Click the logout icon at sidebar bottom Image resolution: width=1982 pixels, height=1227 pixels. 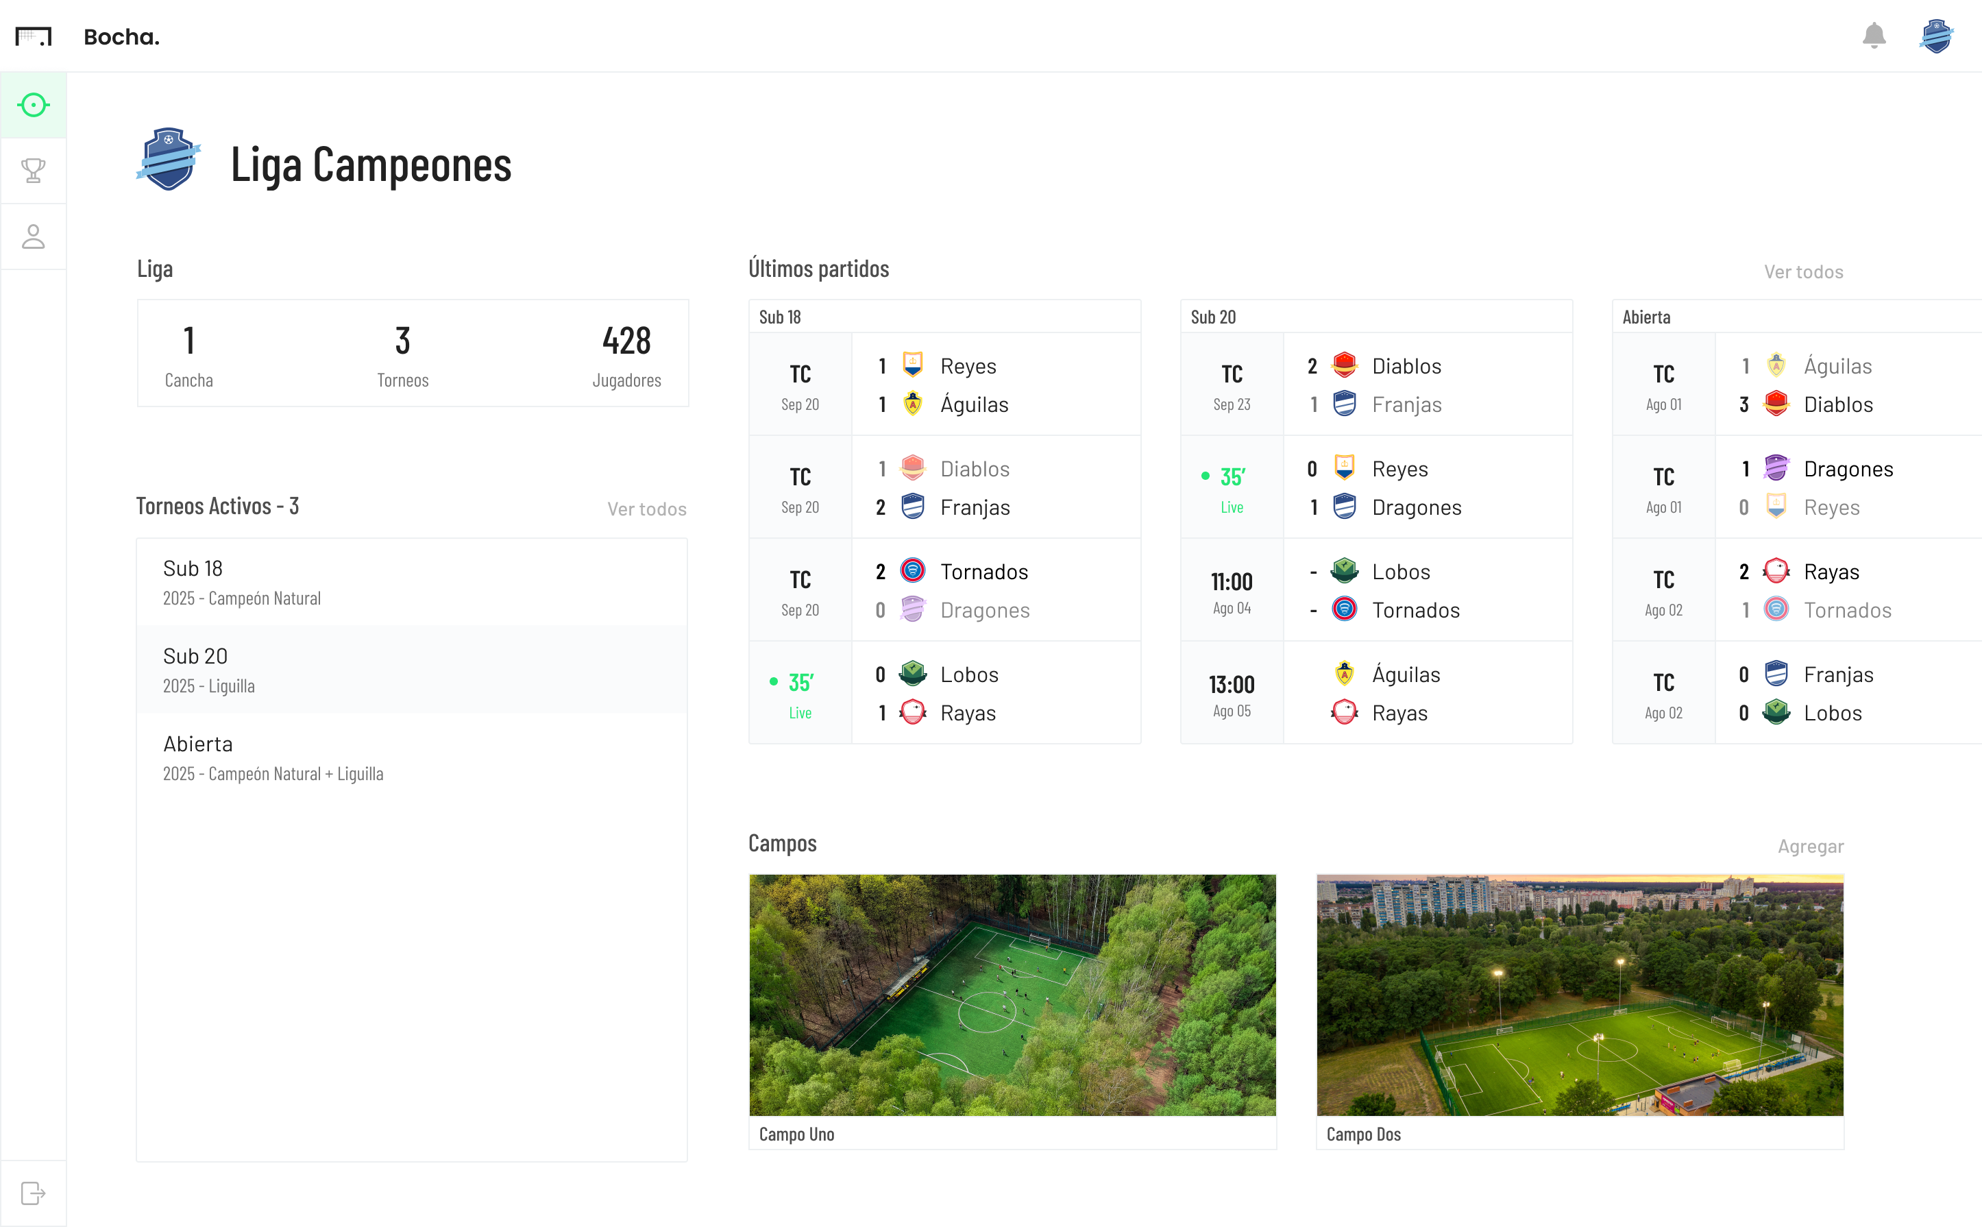(34, 1193)
